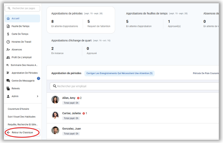Open Amy Allen's profile photo
The image size is (223, 143).
click(55, 100)
